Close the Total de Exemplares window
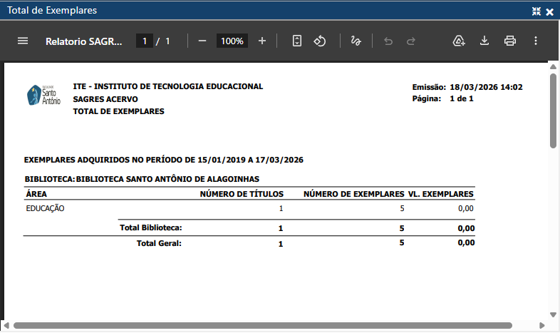560x333 pixels. point(549,11)
